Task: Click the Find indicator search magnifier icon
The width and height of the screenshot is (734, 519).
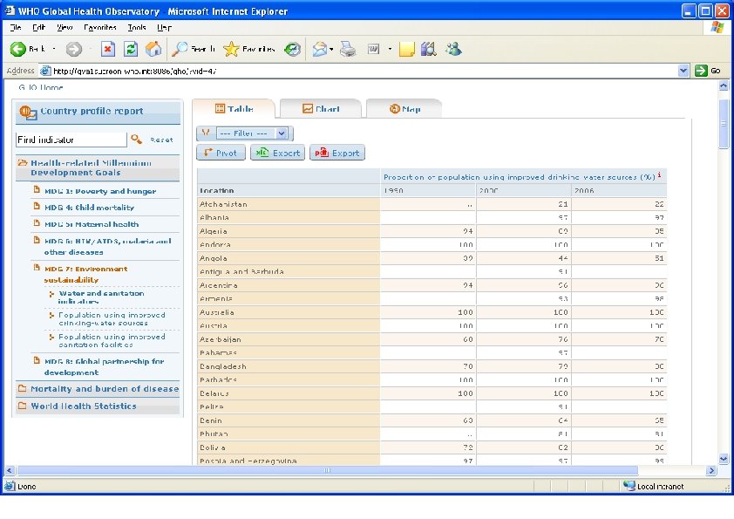Action: 136,139
